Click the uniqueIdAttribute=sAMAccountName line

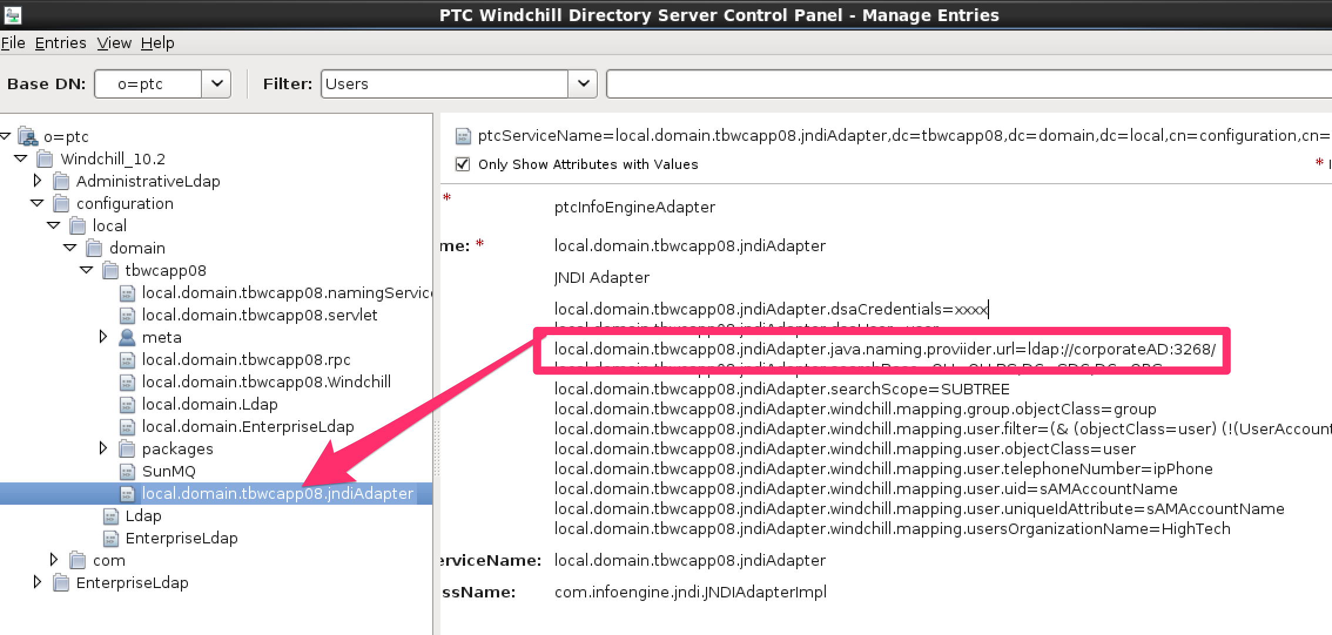click(x=919, y=509)
